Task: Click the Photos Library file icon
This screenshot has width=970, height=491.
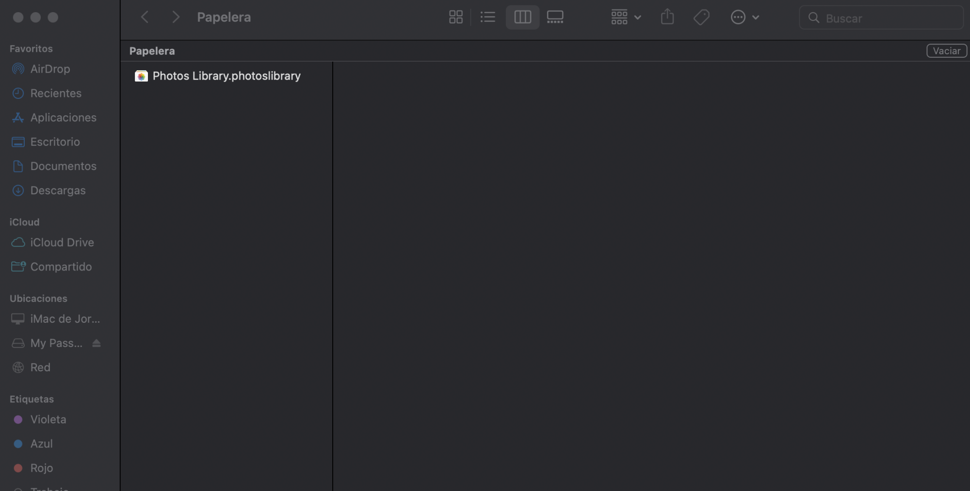Action: [141, 76]
